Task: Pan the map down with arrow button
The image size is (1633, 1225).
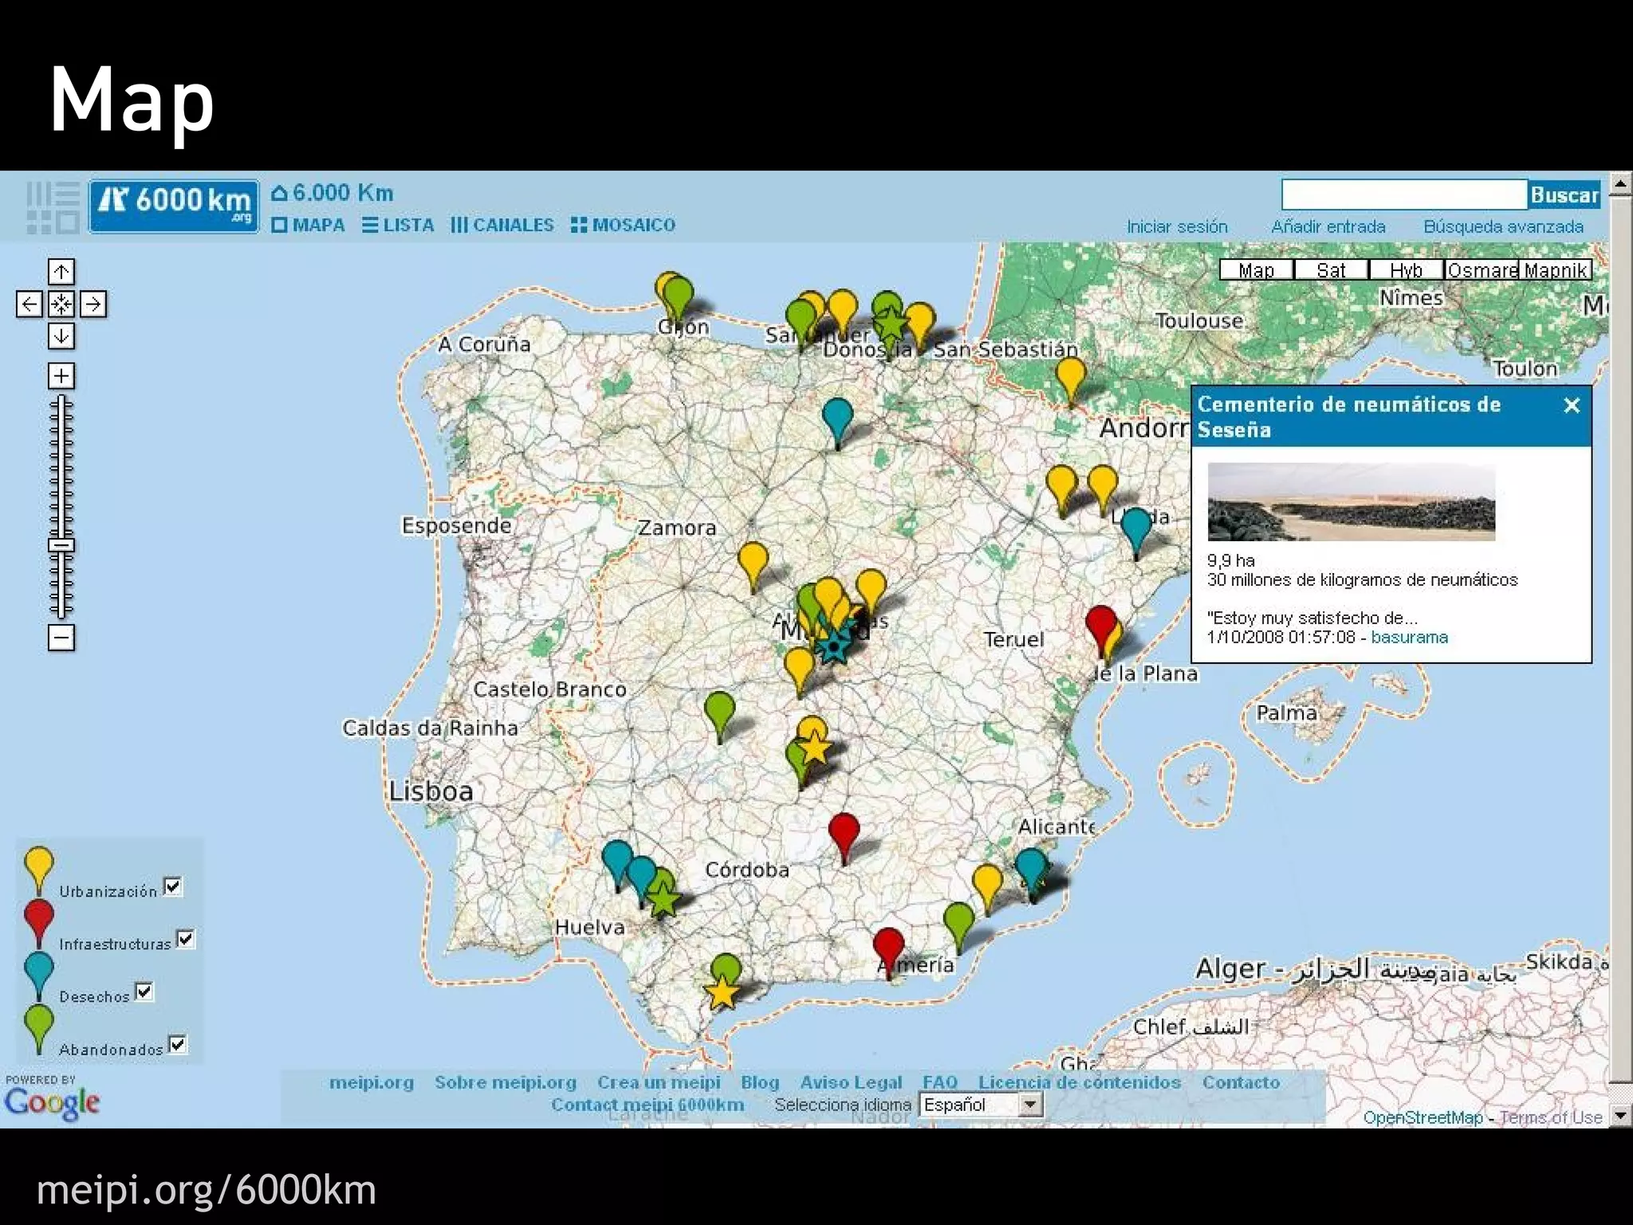Action: click(x=61, y=336)
